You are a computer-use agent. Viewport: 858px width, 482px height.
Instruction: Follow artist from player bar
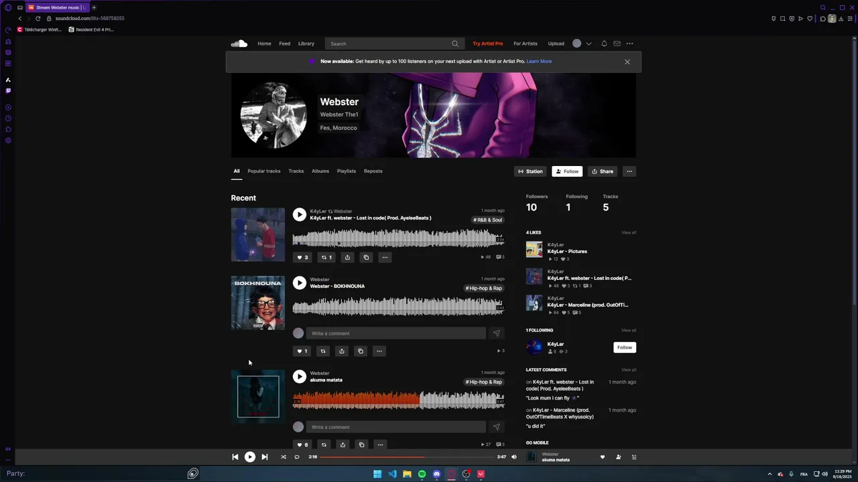point(619,457)
